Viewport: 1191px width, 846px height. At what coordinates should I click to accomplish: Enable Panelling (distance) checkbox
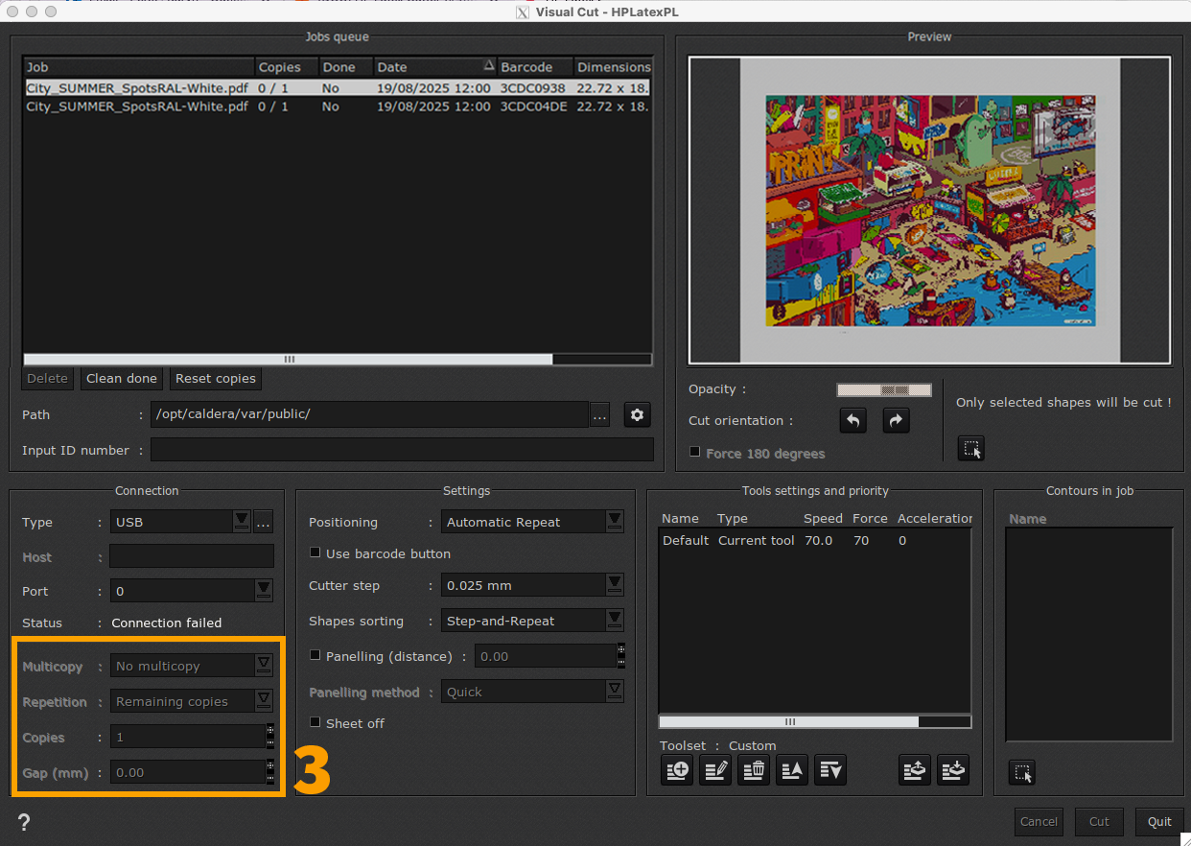315,656
